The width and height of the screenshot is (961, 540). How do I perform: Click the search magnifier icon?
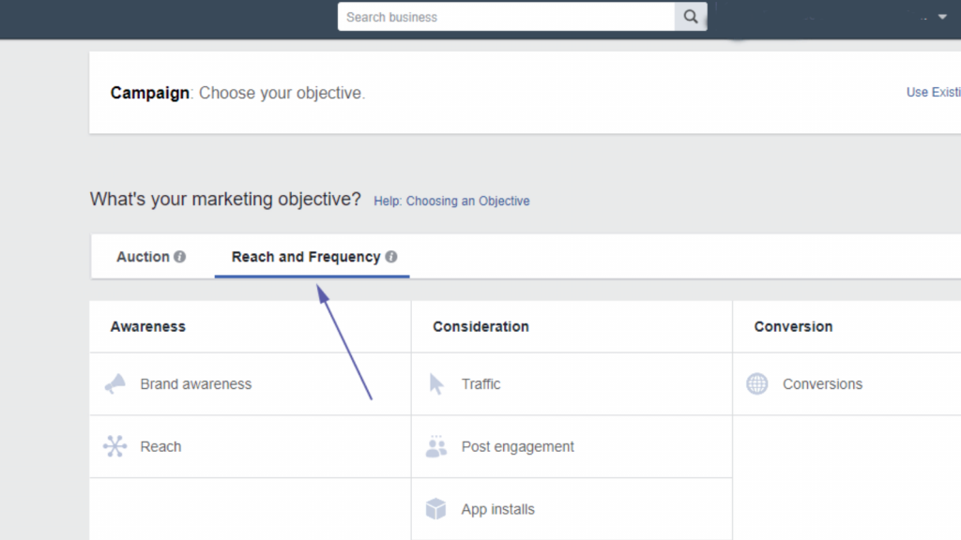coord(691,17)
